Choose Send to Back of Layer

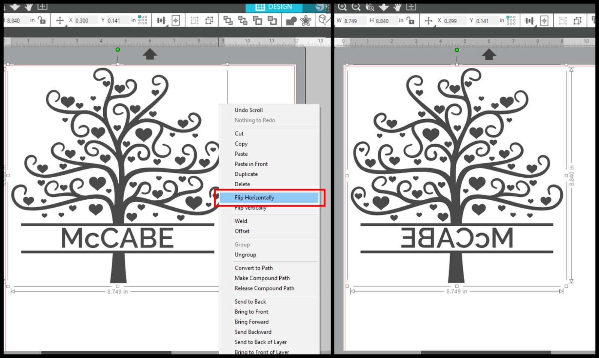click(x=261, y=342)
